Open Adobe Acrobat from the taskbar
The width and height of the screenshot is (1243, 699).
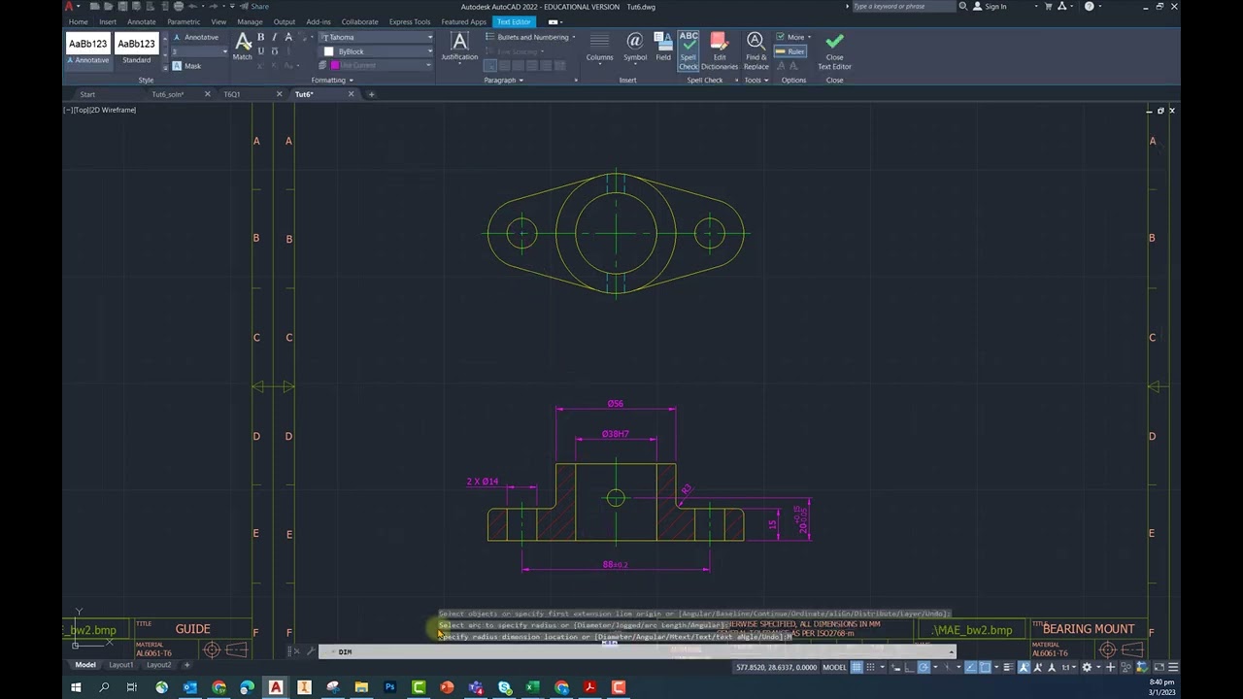pyautogui.click(x=589, y=687)
